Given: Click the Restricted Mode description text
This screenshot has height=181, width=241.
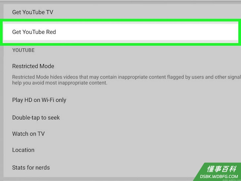Looking at the screenshot, I should pos(126,80).
